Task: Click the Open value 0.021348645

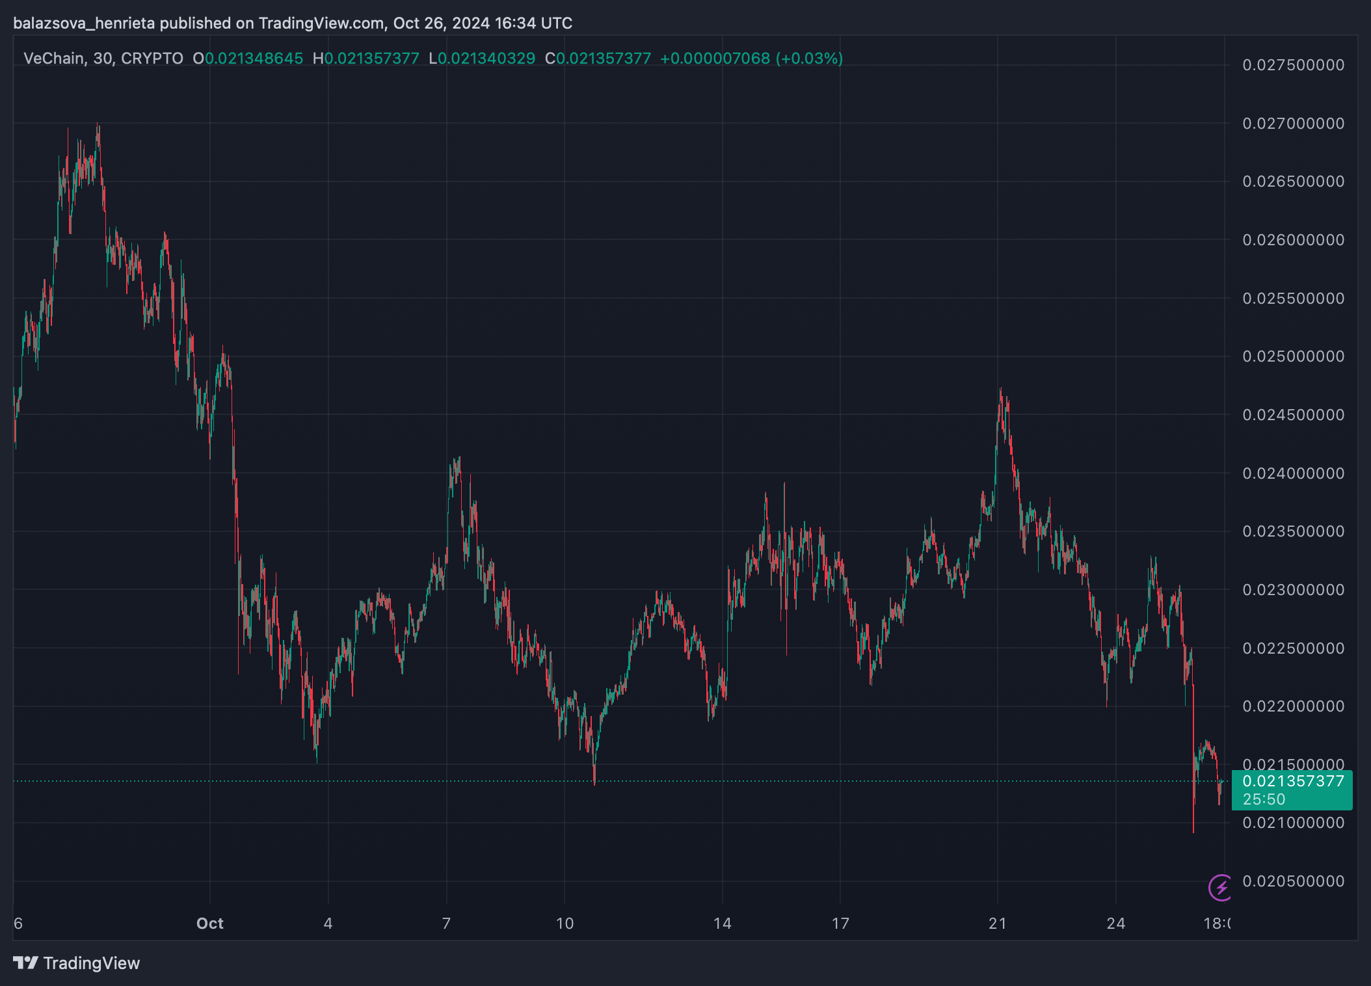Action: pyautogui.click(x=254, y=59)
